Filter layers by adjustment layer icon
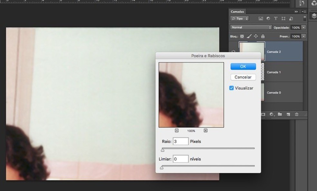 [x=268, y=19]
